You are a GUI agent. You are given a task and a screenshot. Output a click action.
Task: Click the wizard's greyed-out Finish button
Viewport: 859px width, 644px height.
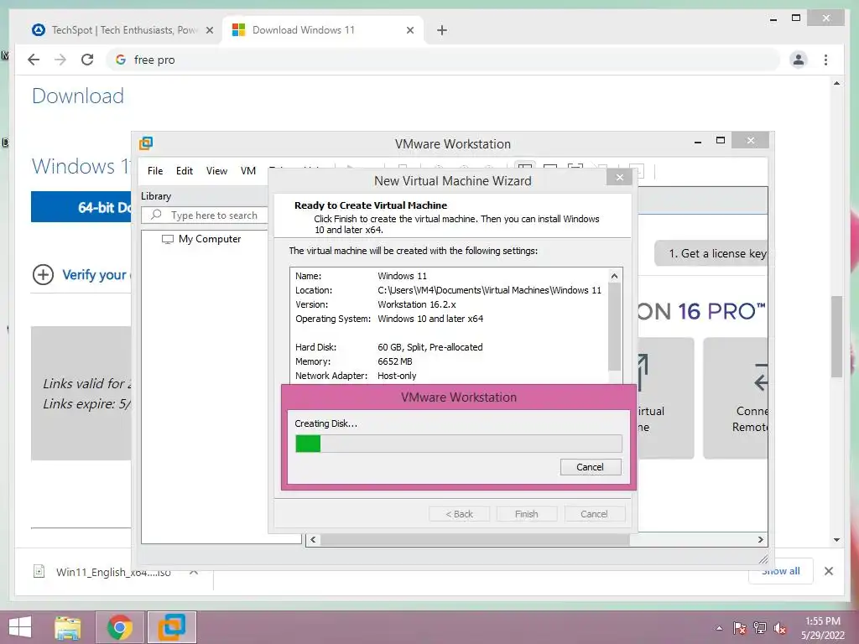tap(527, 514)
